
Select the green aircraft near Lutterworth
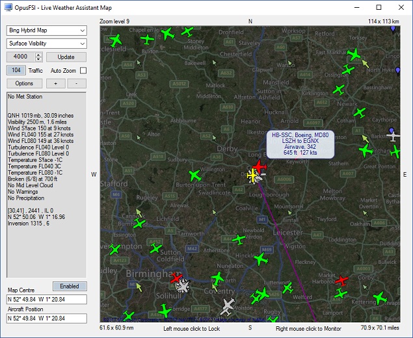click(x=287, y=288)
